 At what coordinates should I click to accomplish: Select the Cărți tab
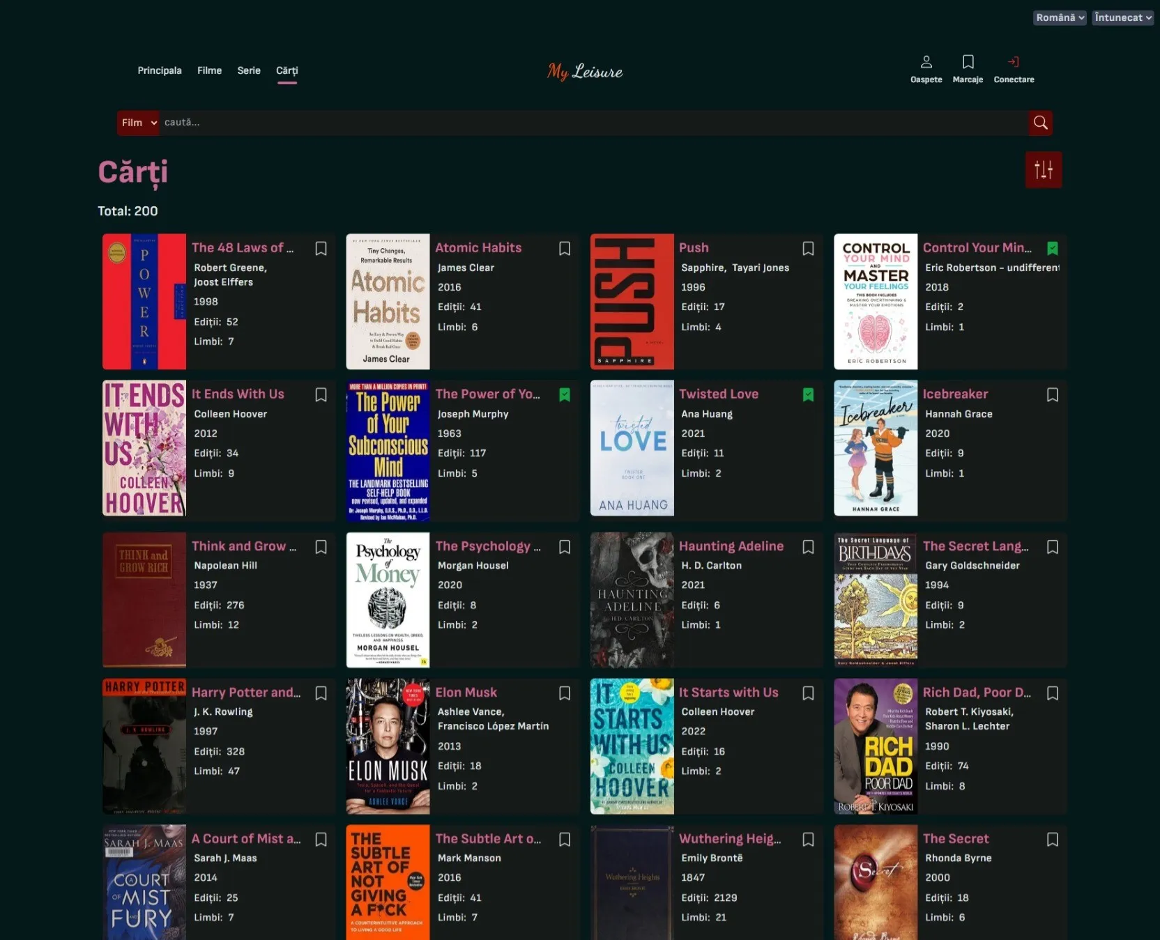click(x=287, y=70)
